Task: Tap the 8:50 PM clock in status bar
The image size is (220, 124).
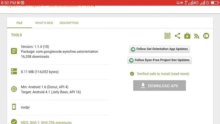Action: (8, 3)
